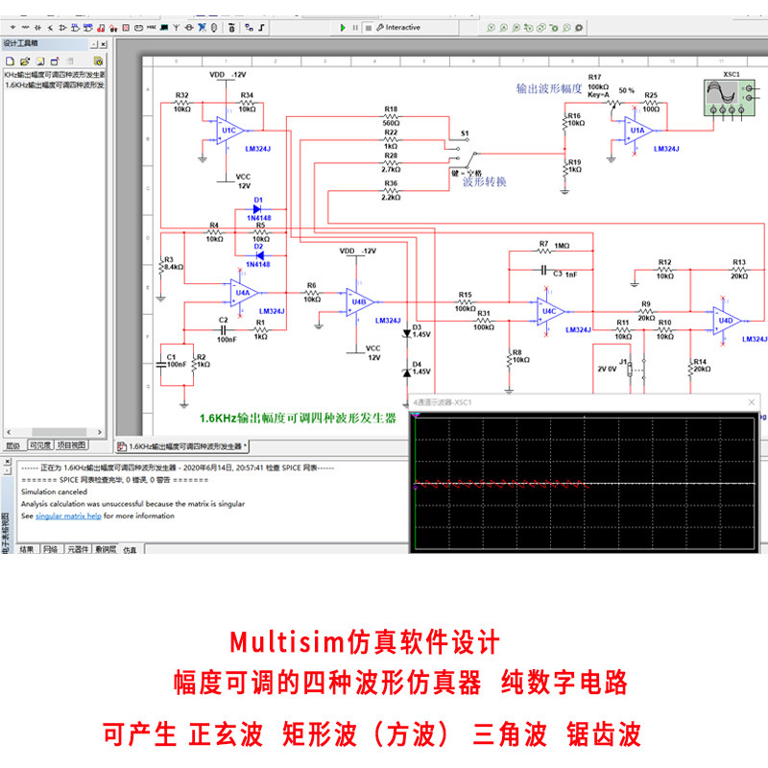The image size is (768, 768).
Task: Place hierarchical block toolbar icon
Action: [249, 28]
